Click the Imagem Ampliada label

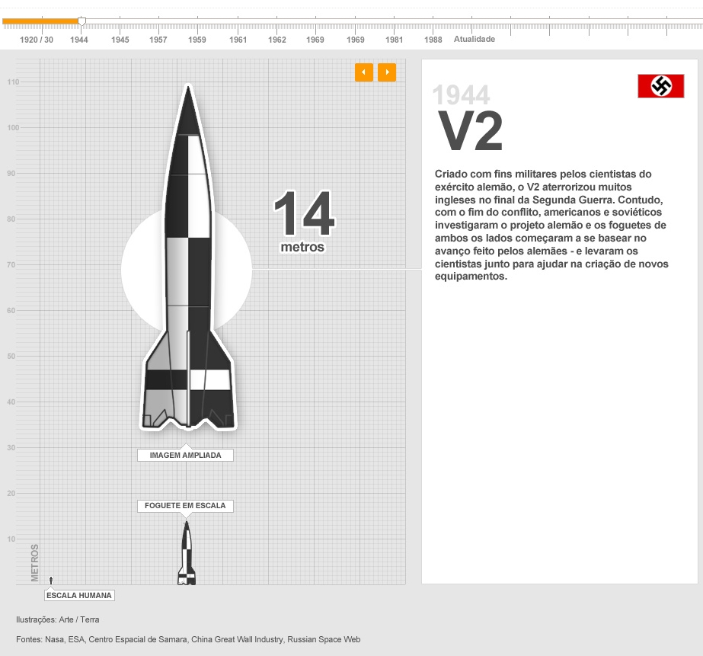[x=185, y=456]
